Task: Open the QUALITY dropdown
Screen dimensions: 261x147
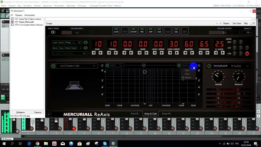Action: [248, 32]
